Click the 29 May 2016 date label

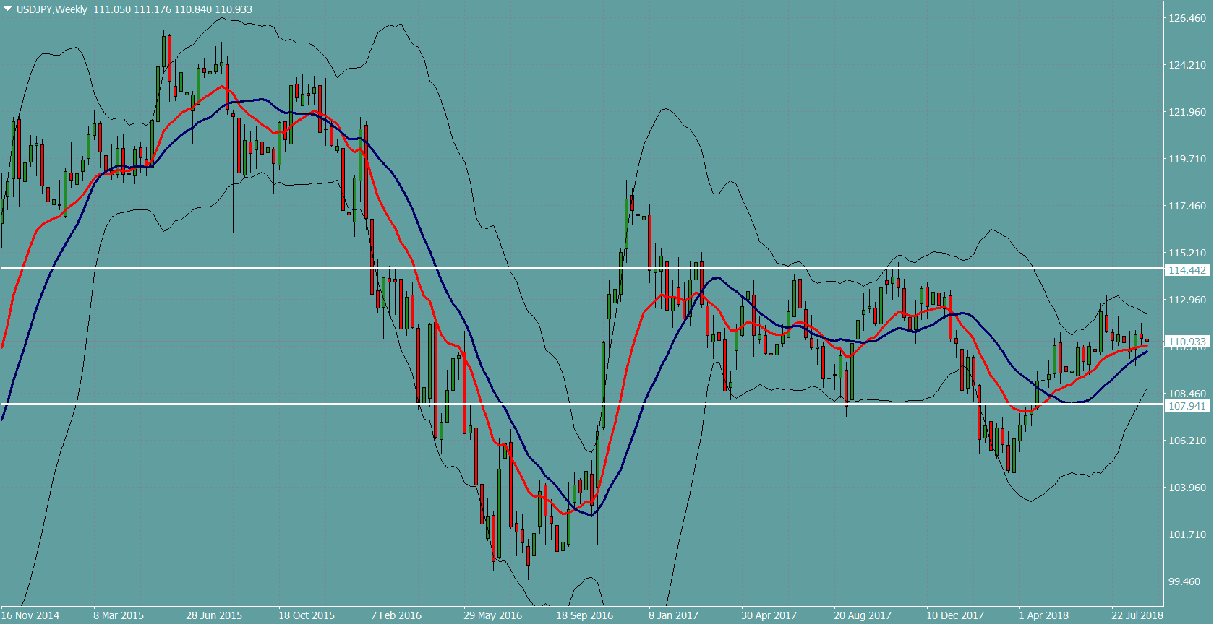492,615
